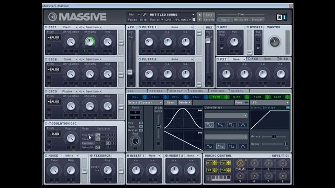335x188 pixels.
Task: Click the LFO Decay slider handle
Action: coord(286,144)
